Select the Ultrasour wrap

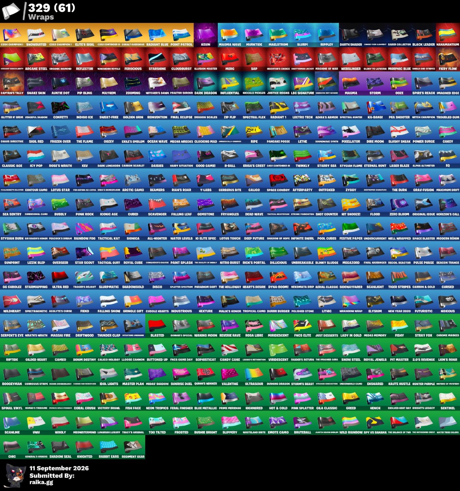(254, 374)
